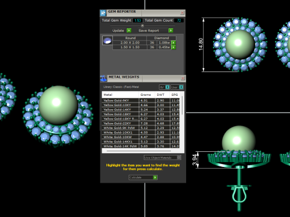The width and height of the screenshot is (290, 217).
Task: Select the 14.80 dimension annotation
Action: 201,44
